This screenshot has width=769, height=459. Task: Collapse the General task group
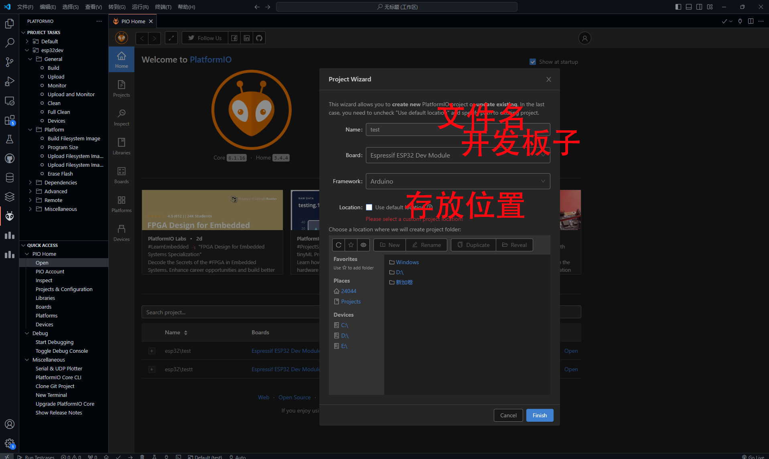[30, 59]
